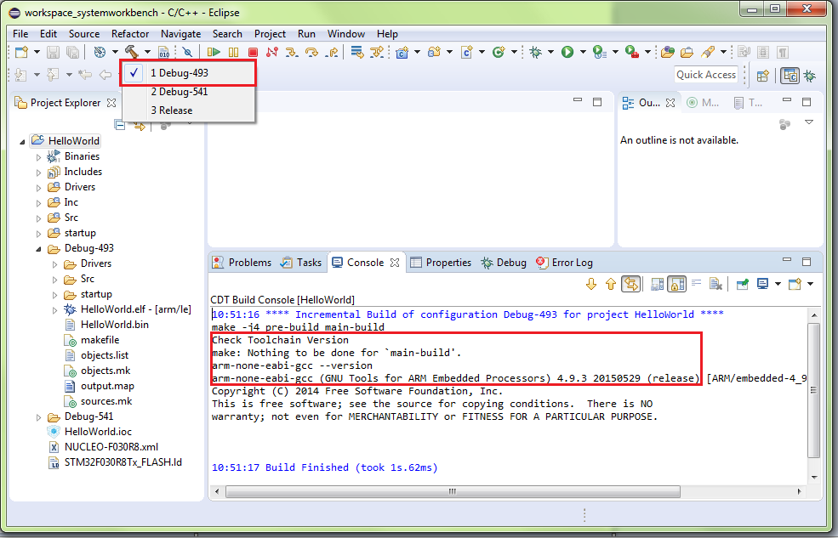Click the New C/C++ Project icon
Screen dimensions: 838x538
[402, 52]
